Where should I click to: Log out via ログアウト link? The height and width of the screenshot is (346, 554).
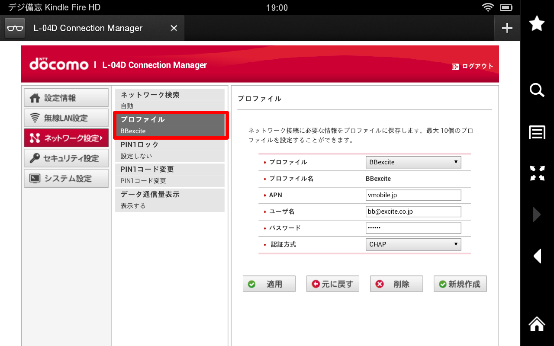point(473,66)
